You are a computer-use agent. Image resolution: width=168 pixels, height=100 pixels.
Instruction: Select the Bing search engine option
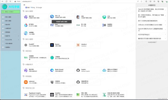tap(33, 7)
